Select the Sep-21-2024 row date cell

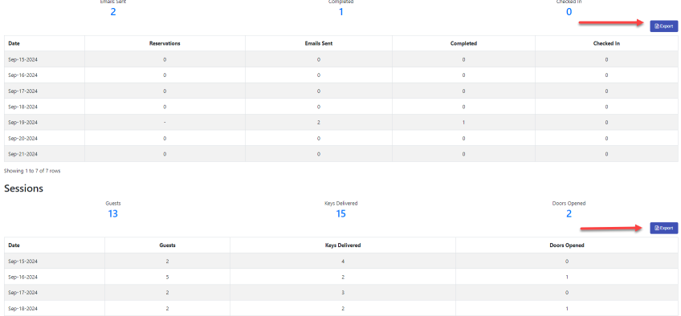[x=23, y=154]
